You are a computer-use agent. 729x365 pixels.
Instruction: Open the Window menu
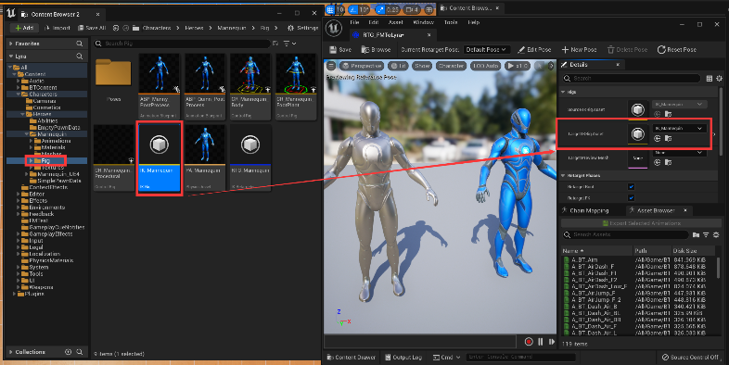coord(423,22)
